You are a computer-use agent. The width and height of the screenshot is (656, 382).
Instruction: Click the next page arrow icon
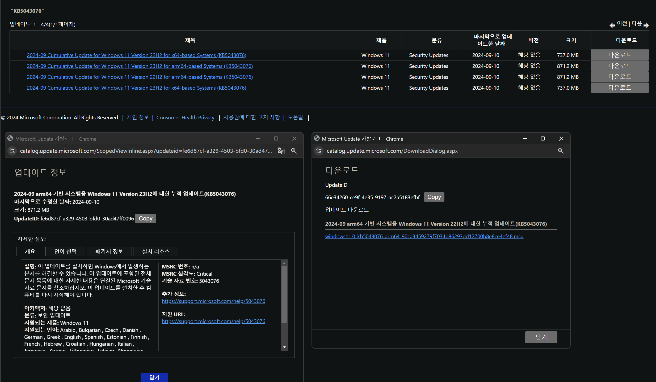(x=646, y=25)
